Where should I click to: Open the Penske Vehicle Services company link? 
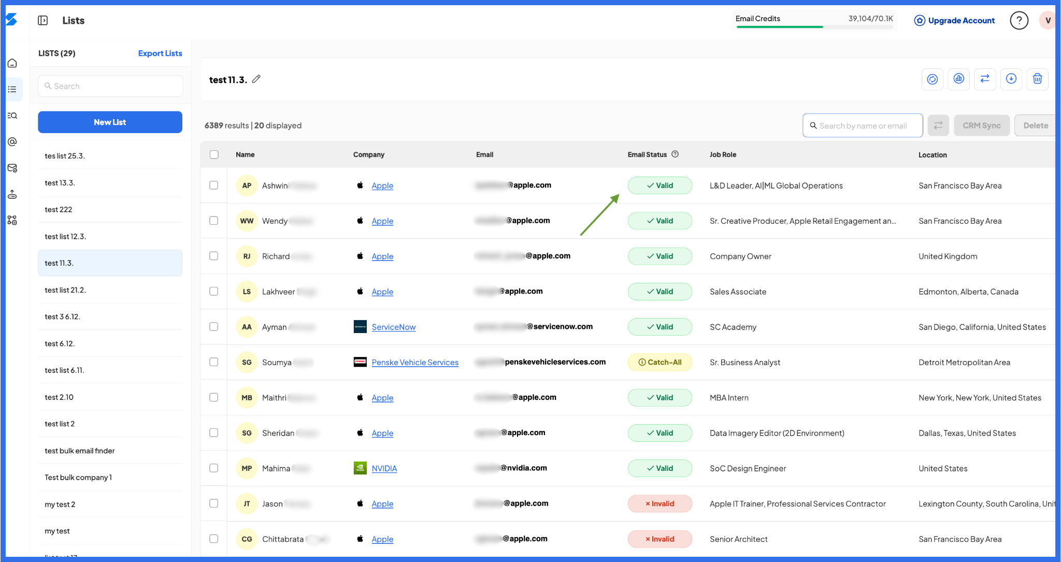click(x=415, y=362)
